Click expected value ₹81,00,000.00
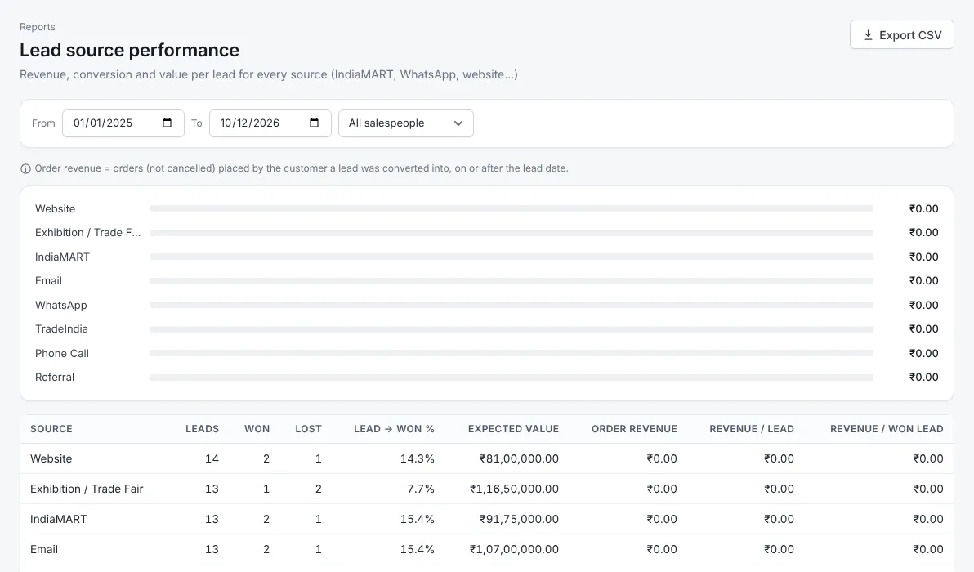The width and height of the screenshot is (974, 572). point(519,458)
